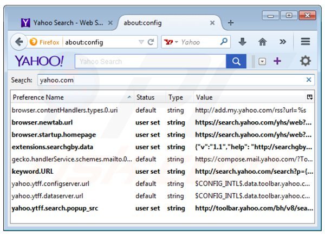Close the Firefox window
The width and height of the screenshot is (325, 236).
[307, 15]
